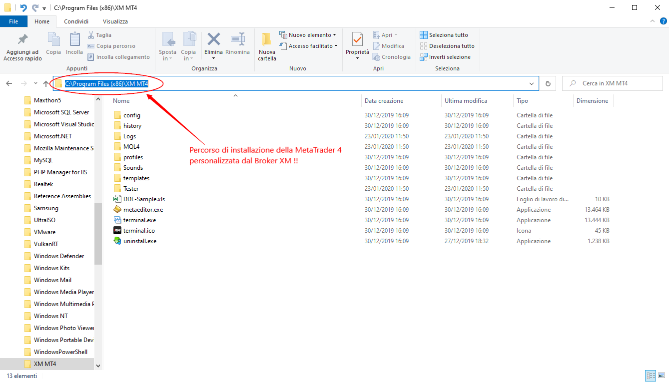Image resolution: width=669 pixels, height=382 pixels.
Task: Click the address bar path field
Action: [296, 83]
